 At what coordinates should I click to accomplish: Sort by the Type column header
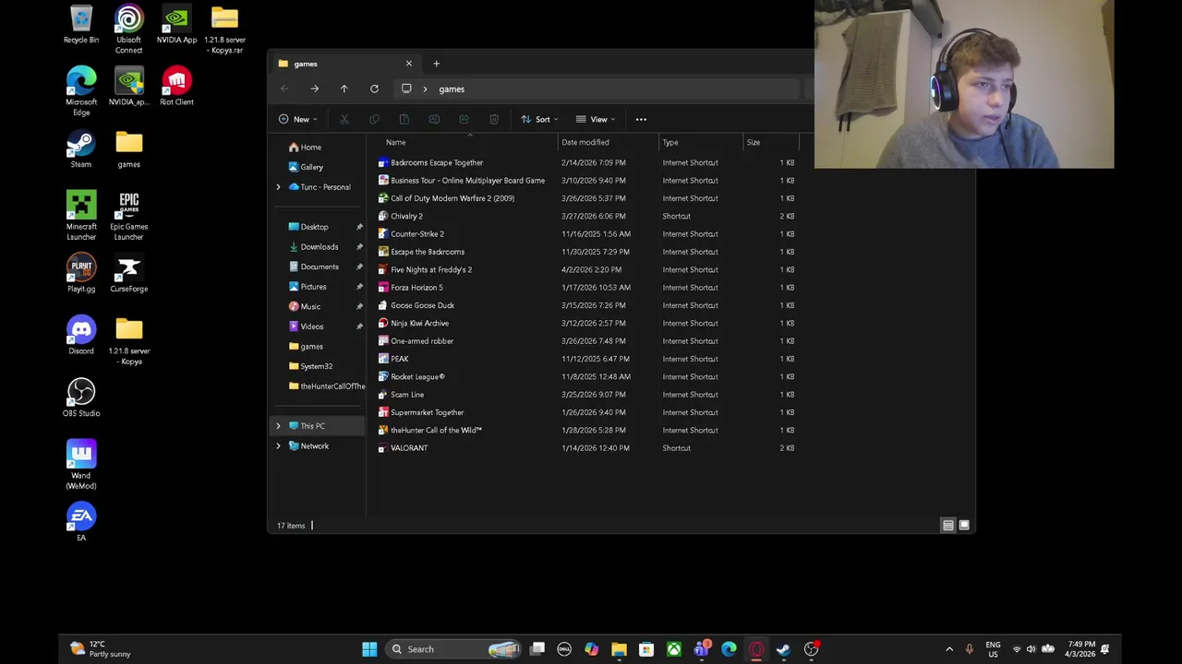coord(700,142)
